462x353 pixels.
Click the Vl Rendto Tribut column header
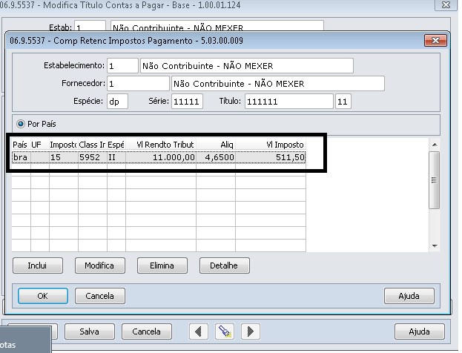pyautogui.click(x=161, y=145)
